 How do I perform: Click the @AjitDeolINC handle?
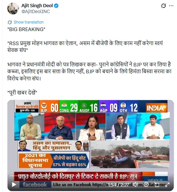[x=36, y=11]
